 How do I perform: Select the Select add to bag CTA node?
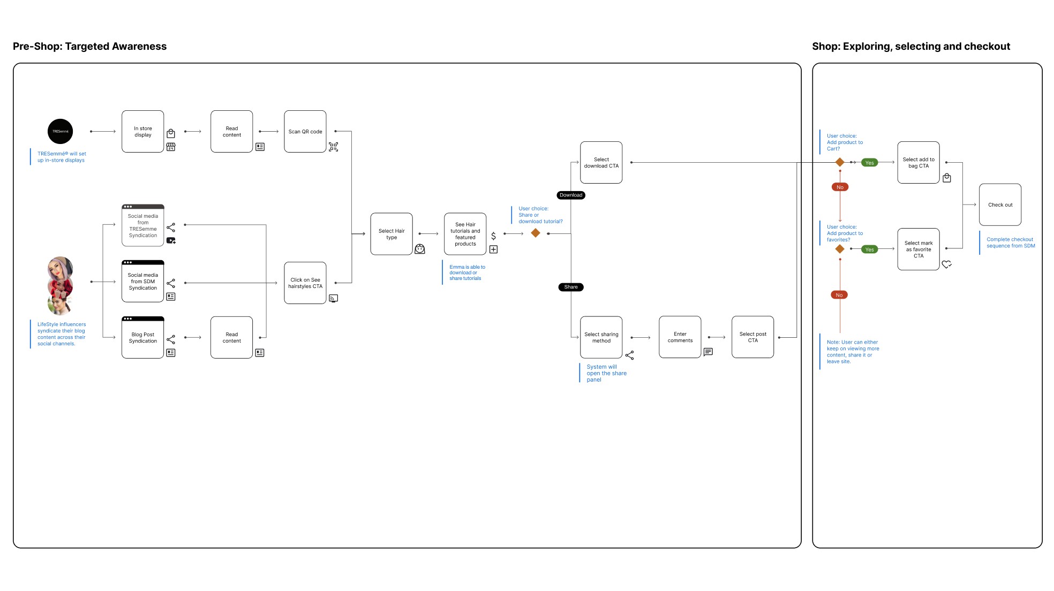[x=919, y=162]
